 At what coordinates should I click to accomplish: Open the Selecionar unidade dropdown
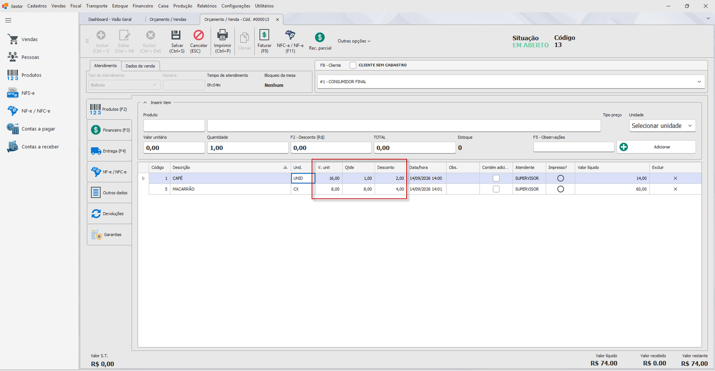click(662, 126)
